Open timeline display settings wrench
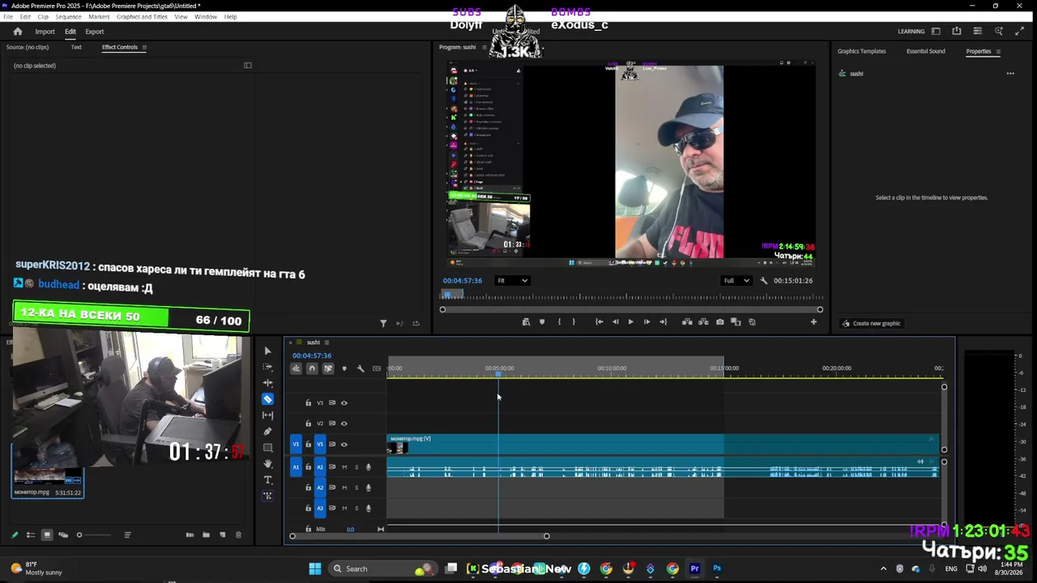 [361, 368]
